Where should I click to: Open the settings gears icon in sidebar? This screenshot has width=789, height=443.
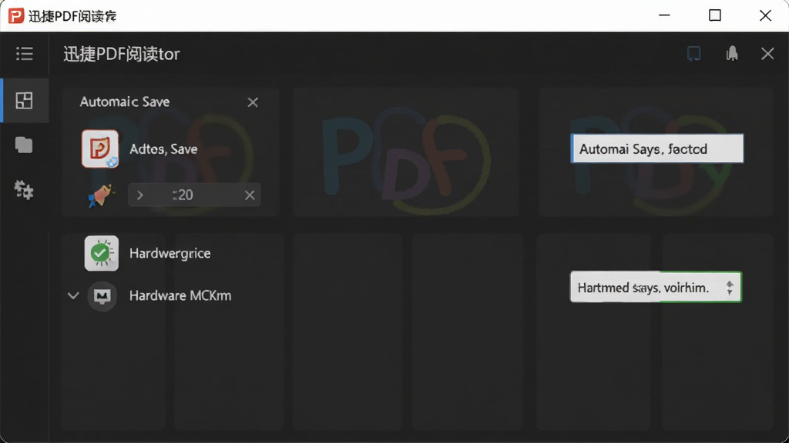point(24,191)
